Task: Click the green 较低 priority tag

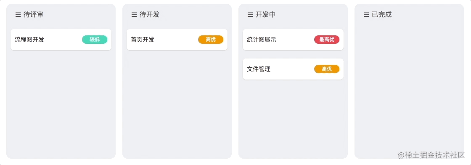Action: click(x=95, y=40)
